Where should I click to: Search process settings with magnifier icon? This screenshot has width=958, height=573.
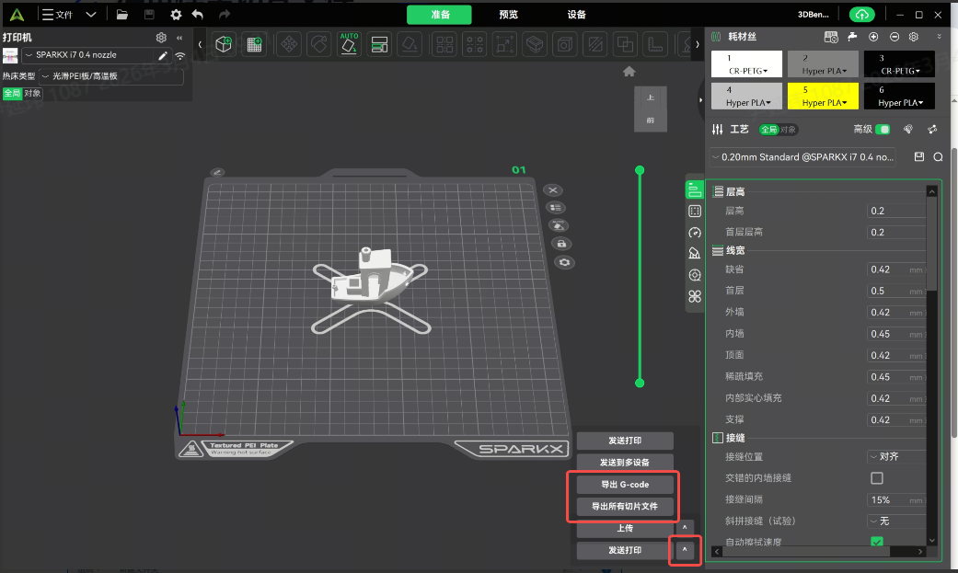point(938,157)
